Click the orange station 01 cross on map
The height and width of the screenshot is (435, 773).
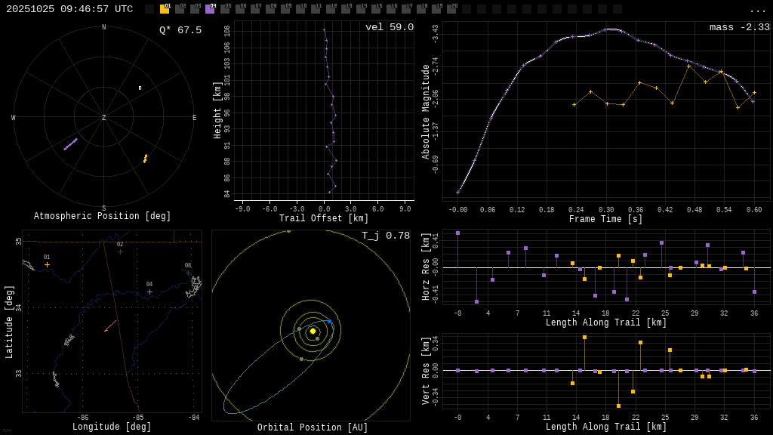pos(47,265)
